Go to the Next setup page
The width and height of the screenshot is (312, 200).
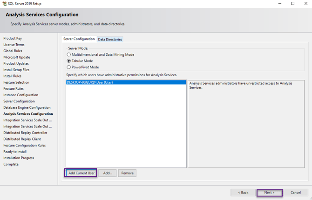tap(269, 193)
